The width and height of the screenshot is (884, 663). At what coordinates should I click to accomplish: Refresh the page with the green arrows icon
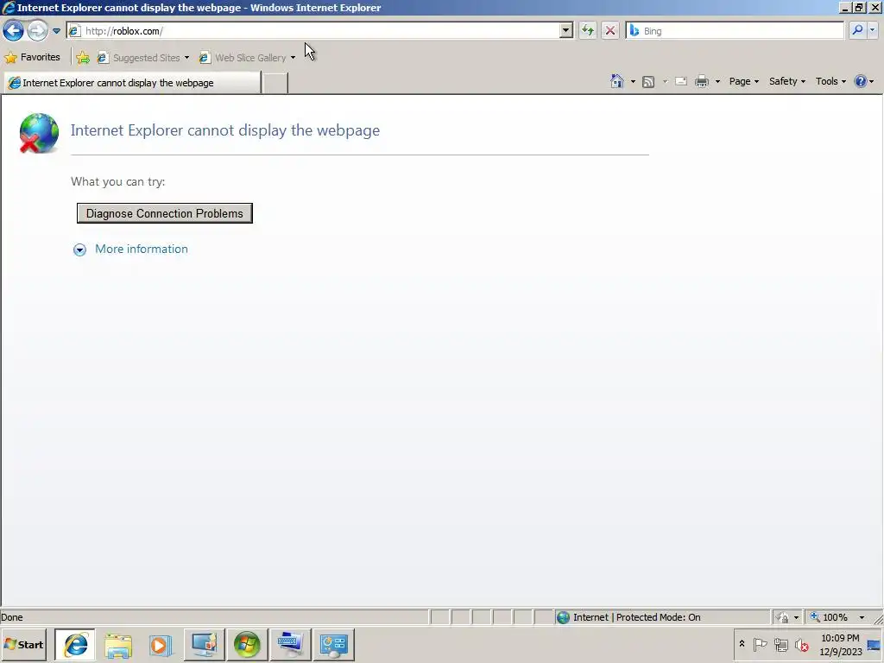point(587,31)
